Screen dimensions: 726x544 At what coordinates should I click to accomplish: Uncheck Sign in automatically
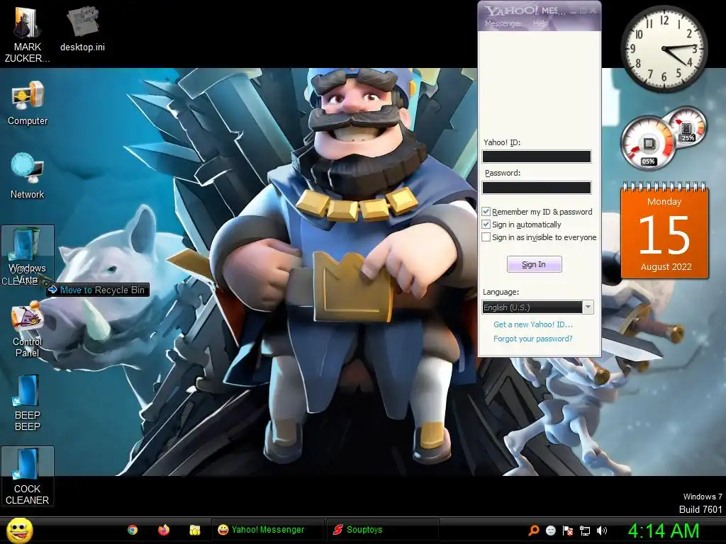[486, 225]
